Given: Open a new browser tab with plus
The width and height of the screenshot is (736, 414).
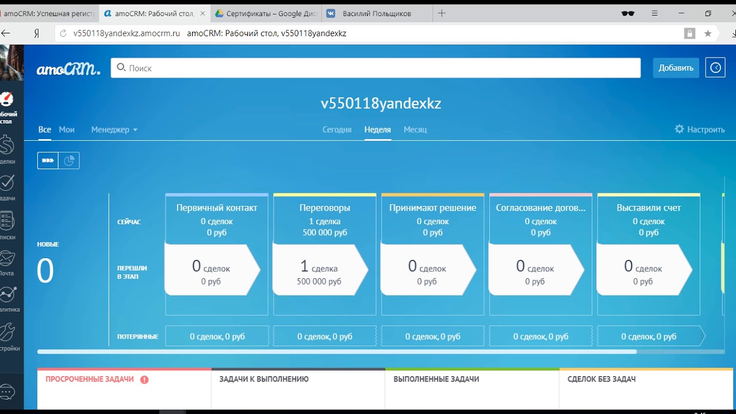Looking at the screenshot, I should (442, 13).
